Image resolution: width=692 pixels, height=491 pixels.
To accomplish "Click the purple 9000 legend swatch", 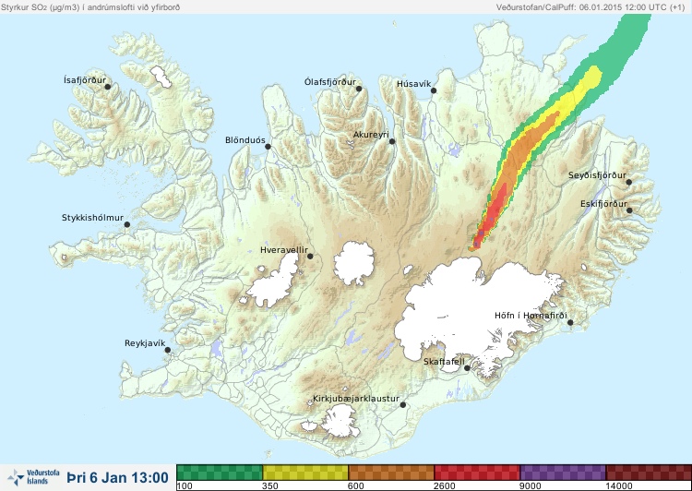I will [563, 473].
